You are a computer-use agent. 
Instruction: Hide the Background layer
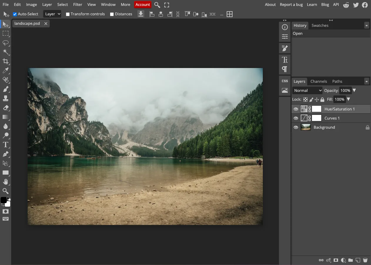(296, 127)
